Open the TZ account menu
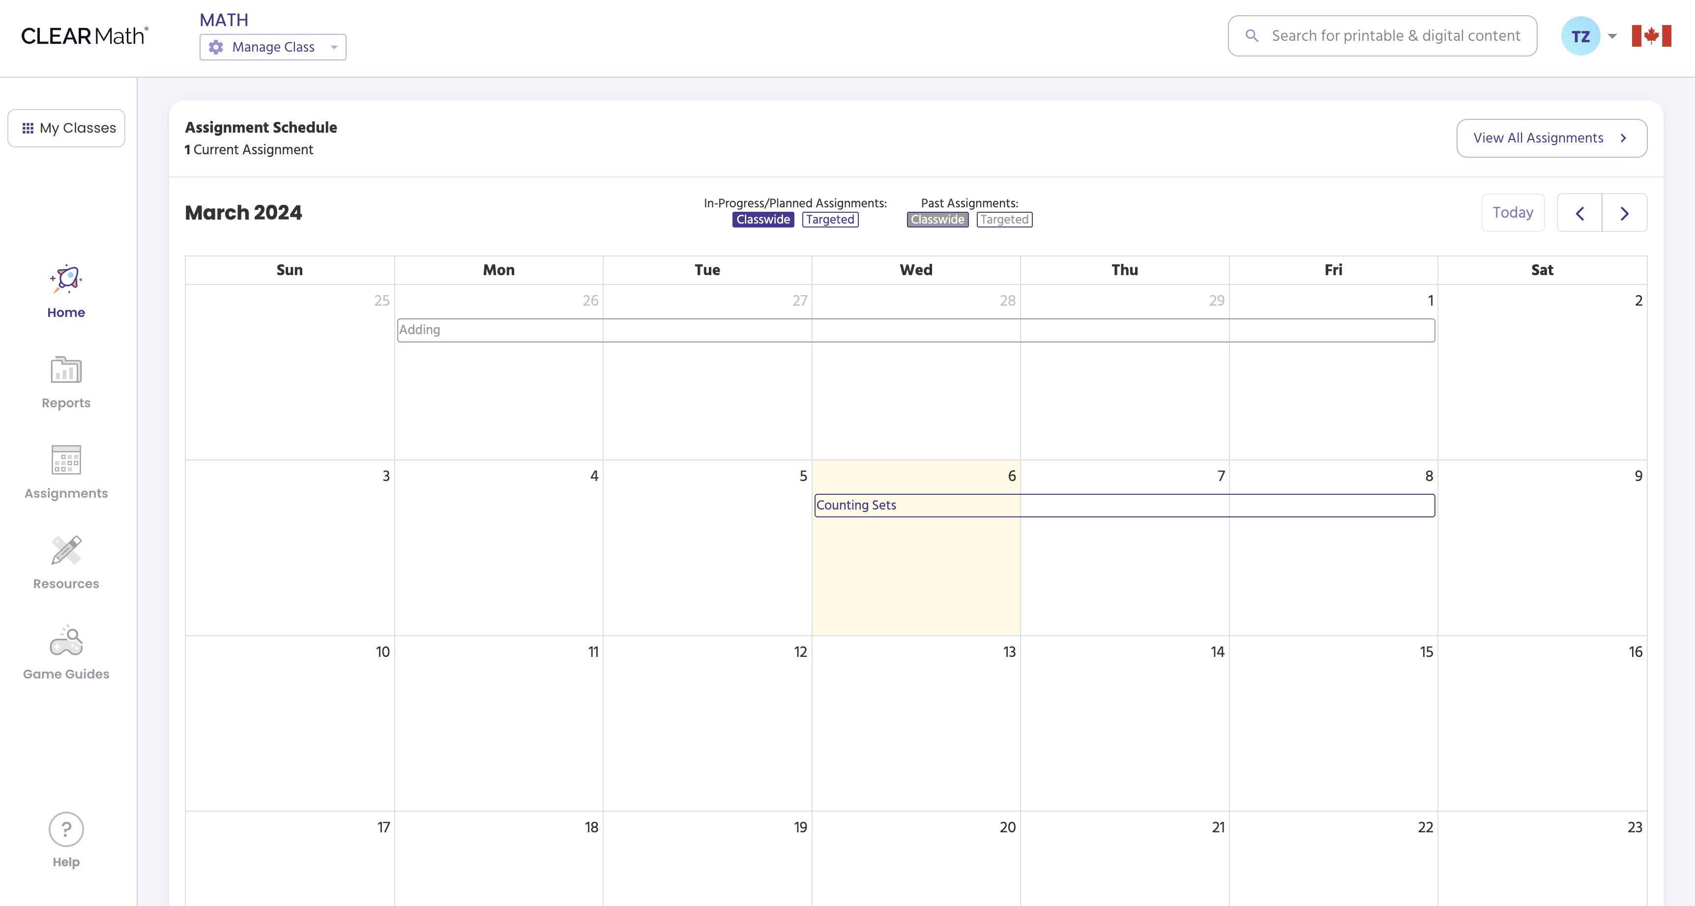This screenshot has height=906, width=1695. 1581,35
